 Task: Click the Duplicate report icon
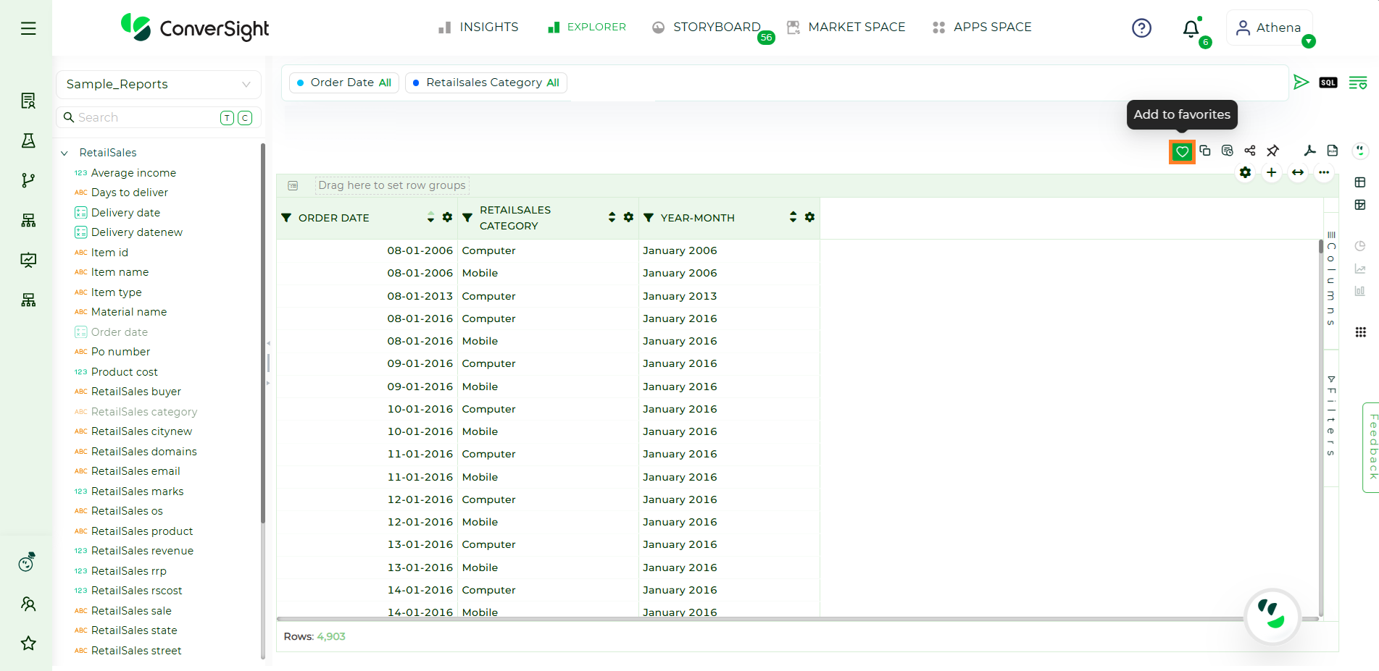point(1205,151)
